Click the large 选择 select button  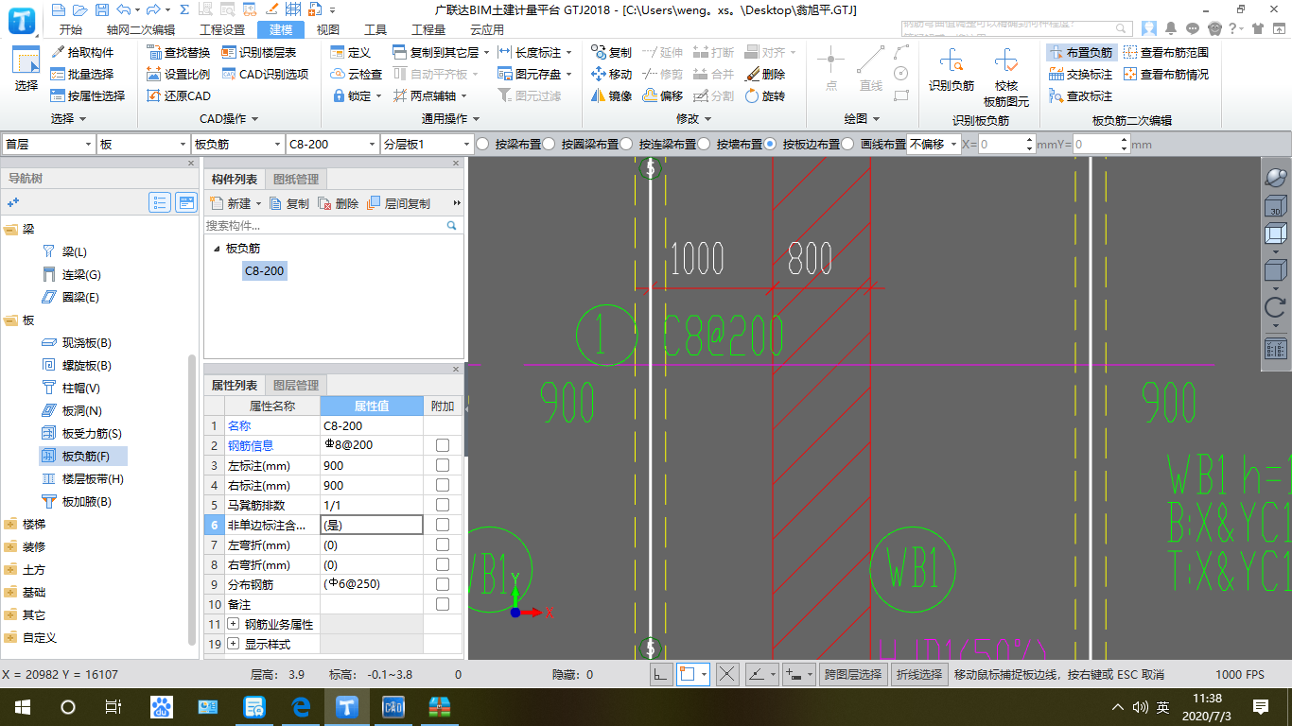(26, 68)
